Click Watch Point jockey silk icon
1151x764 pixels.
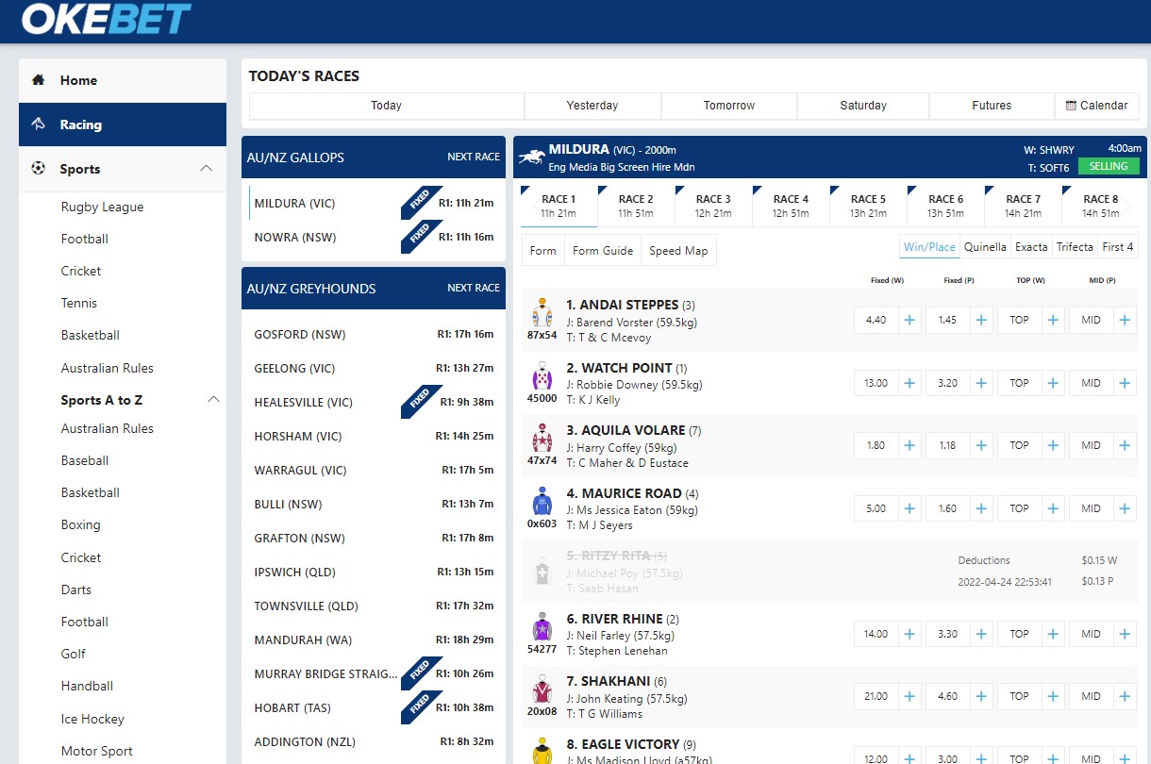click(x=542, y=376)
